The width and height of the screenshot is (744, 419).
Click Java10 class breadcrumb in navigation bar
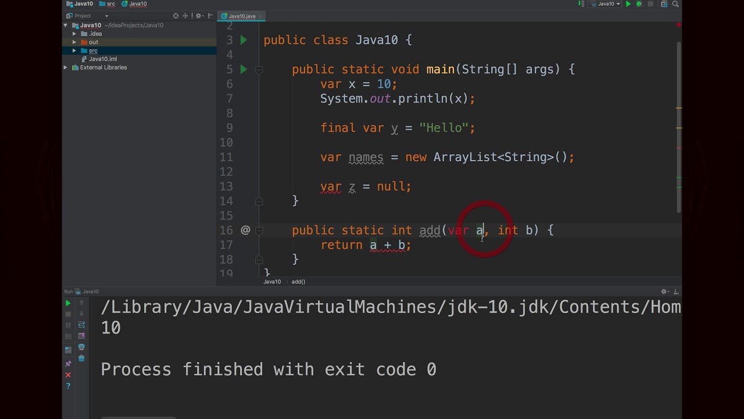tap(134, 3)
